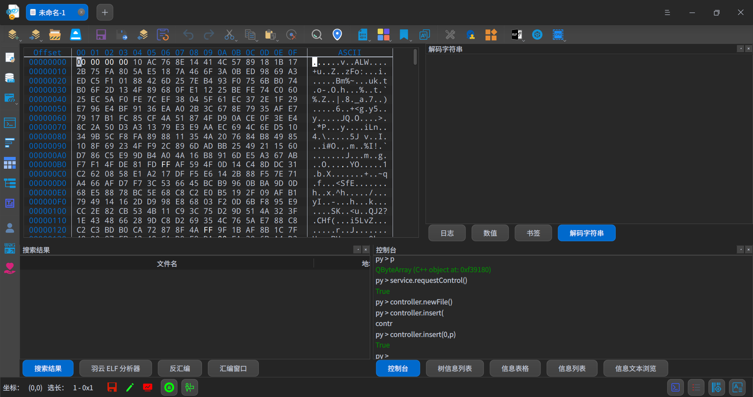The height and width of the screenshot is (397, 753).
Task: Expand the new file layers dropdown
Action: tap(20, 40)
